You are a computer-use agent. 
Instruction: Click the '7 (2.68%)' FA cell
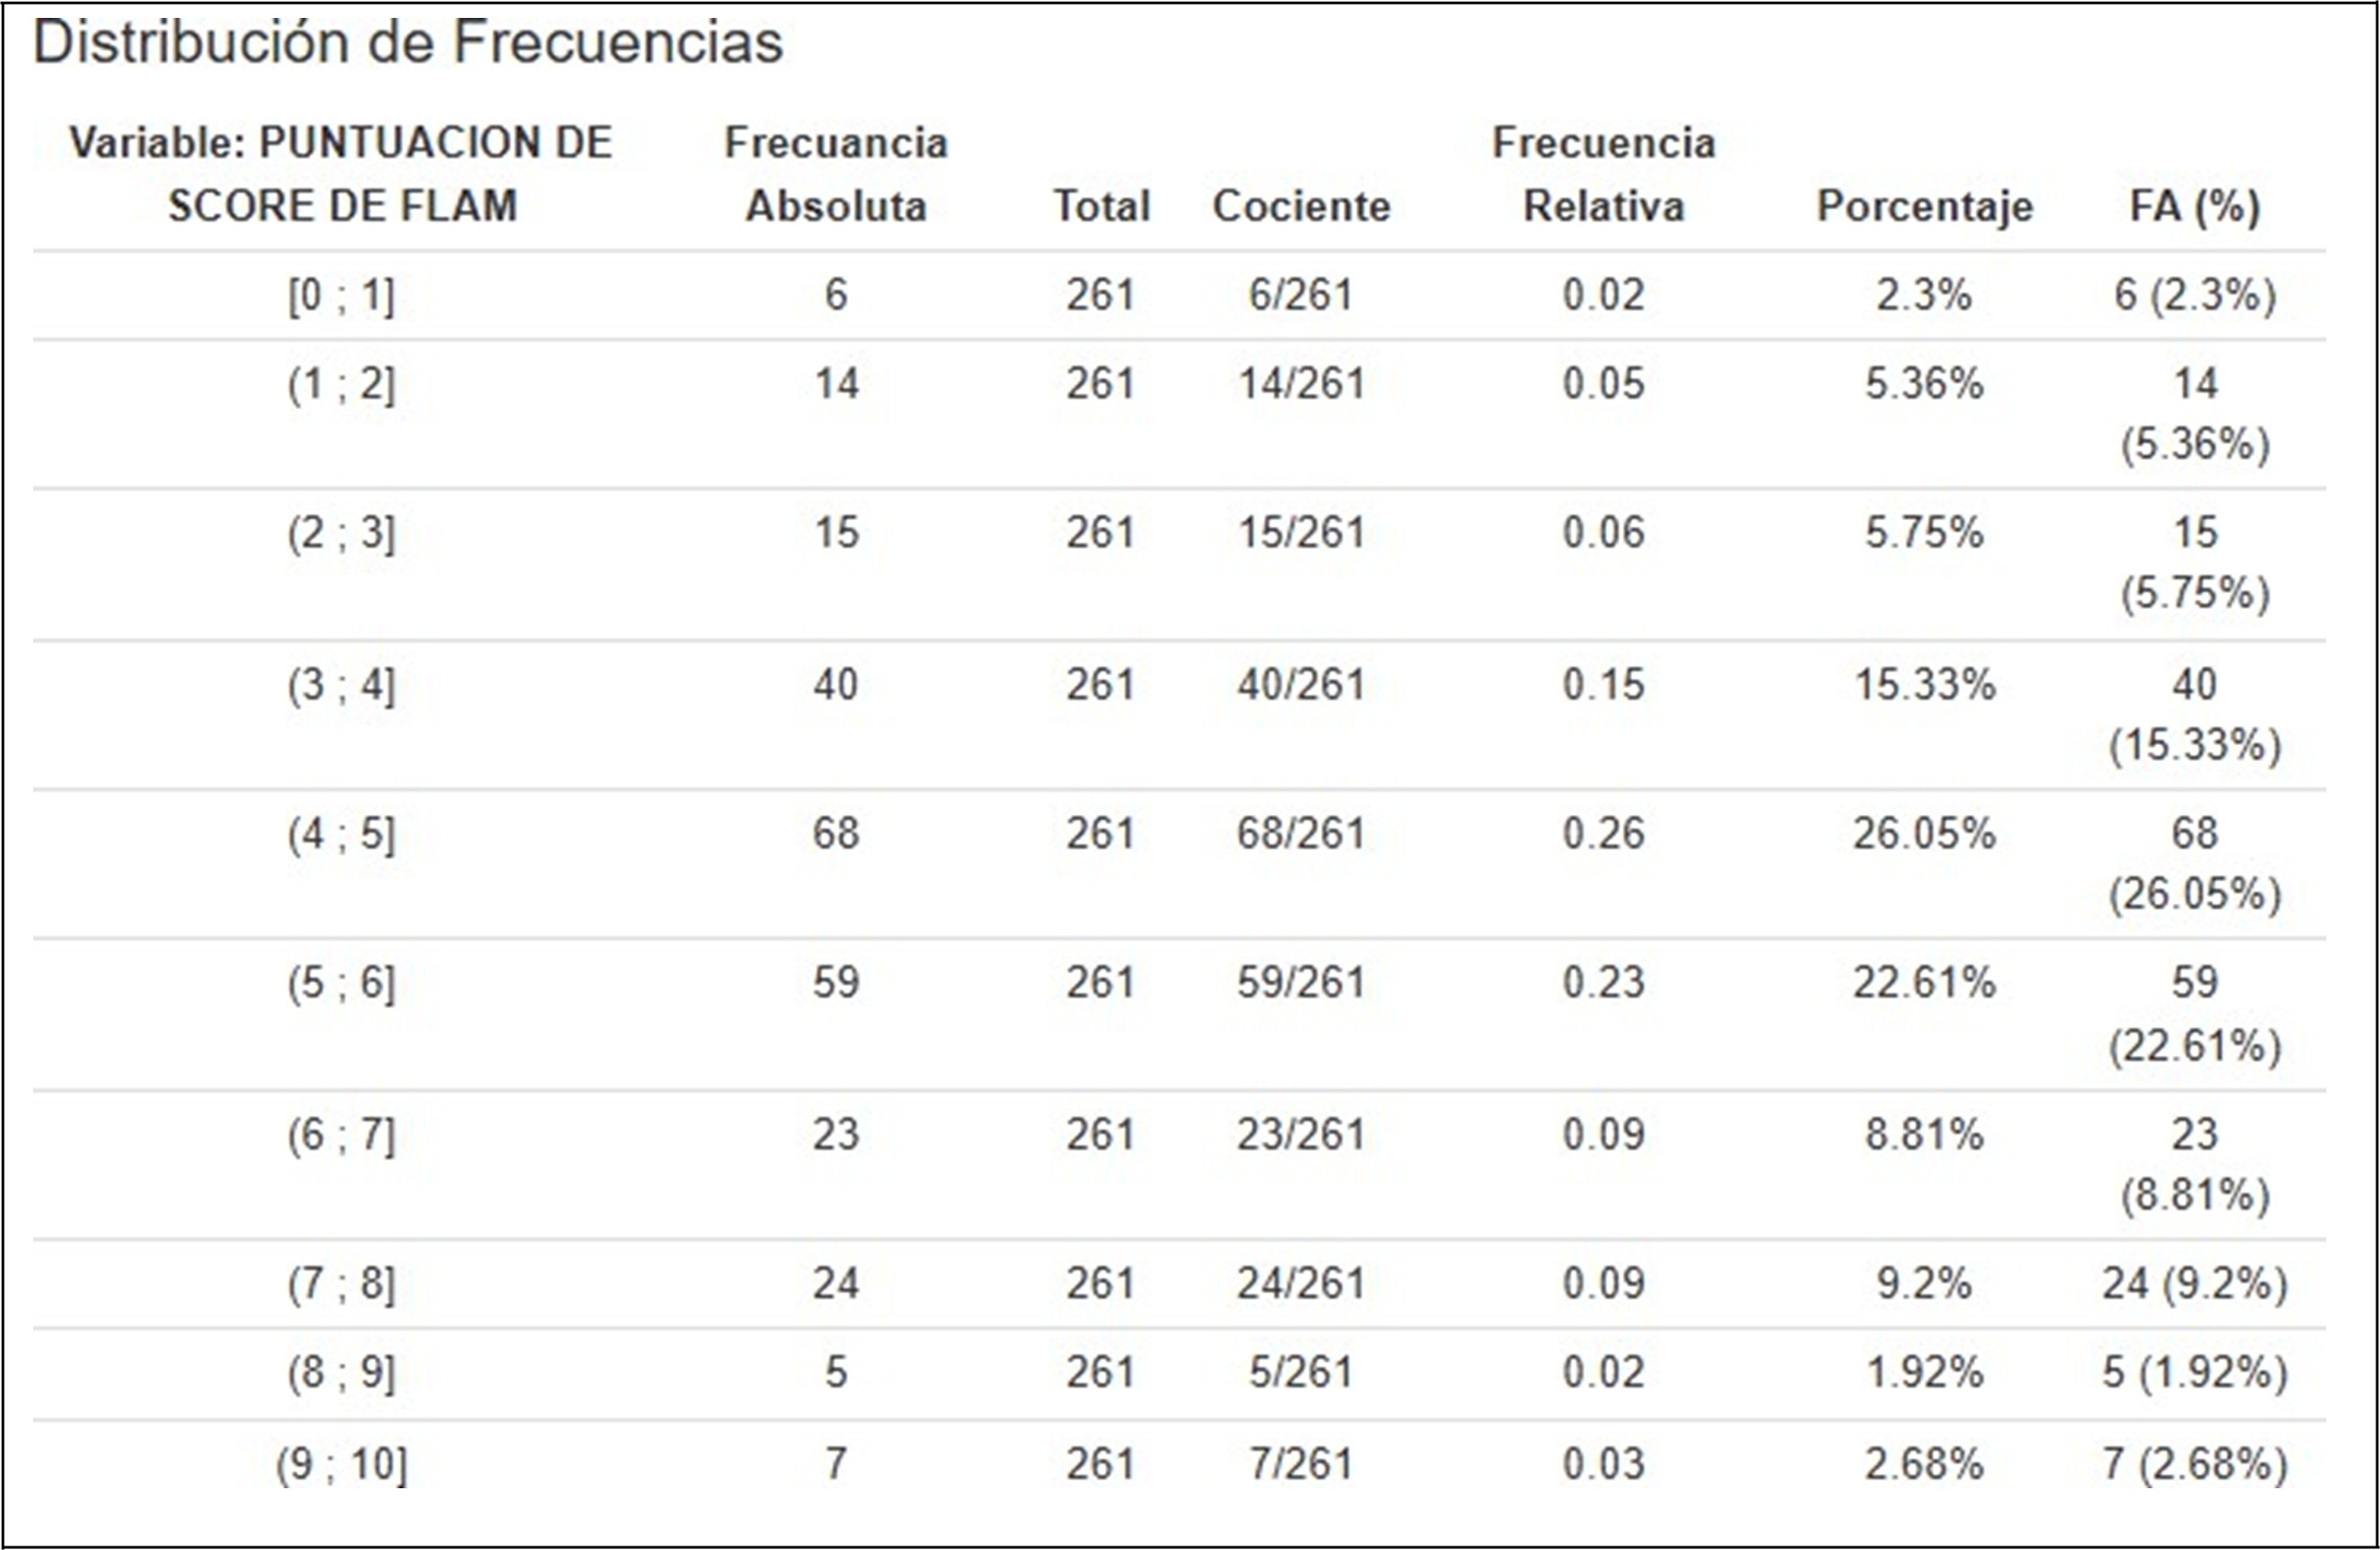point(2194,1464)
